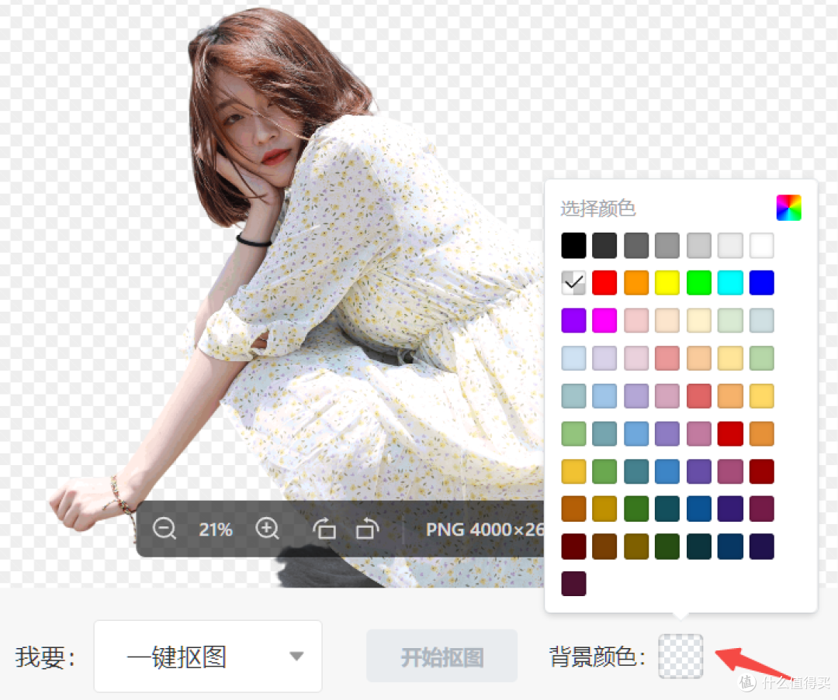Click the PNG 4000× image info text
The image size is (838, 700).
pos(485,529)
